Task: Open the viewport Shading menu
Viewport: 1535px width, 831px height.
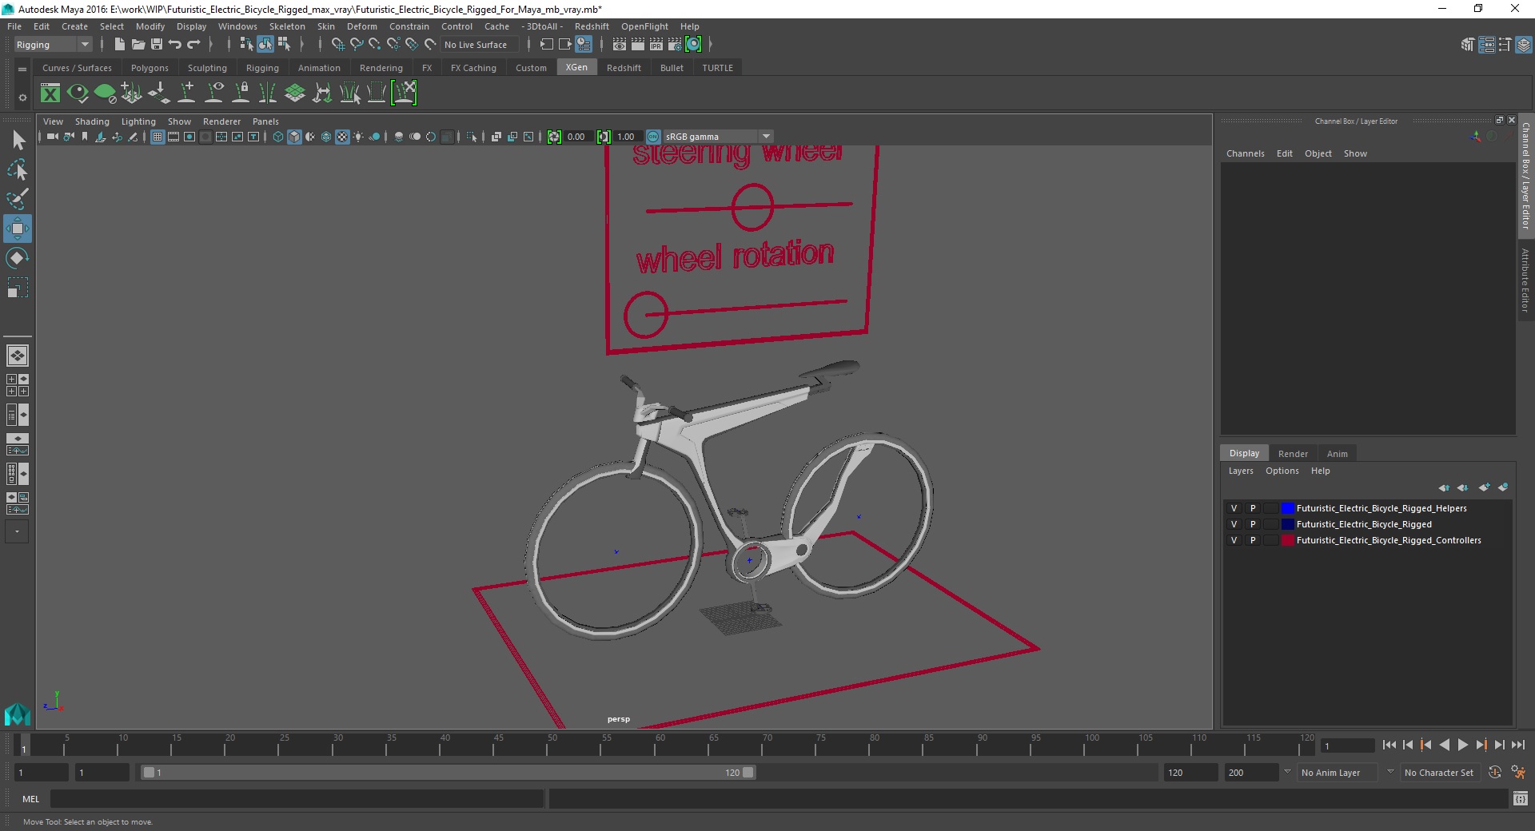Action: 92,121
